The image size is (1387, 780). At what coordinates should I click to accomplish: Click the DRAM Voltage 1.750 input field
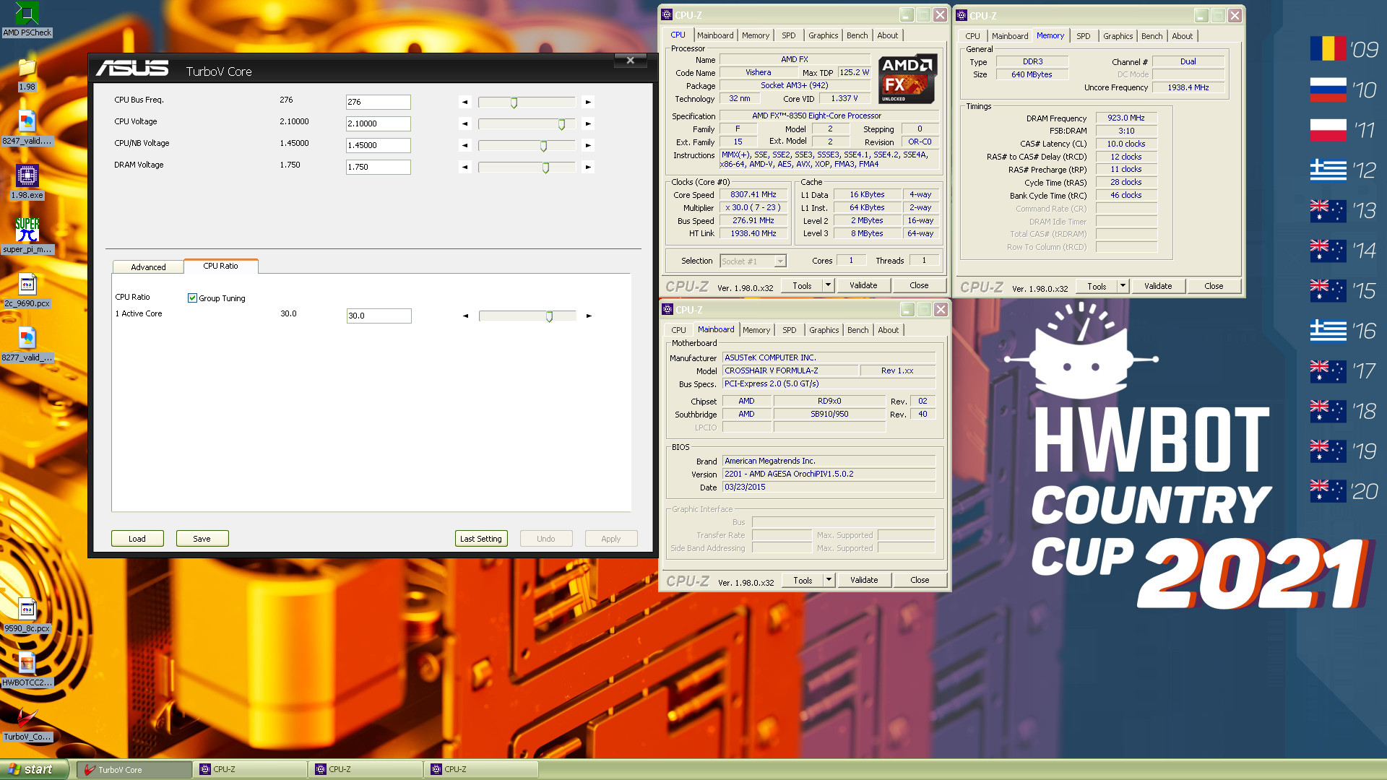(379, 167)
